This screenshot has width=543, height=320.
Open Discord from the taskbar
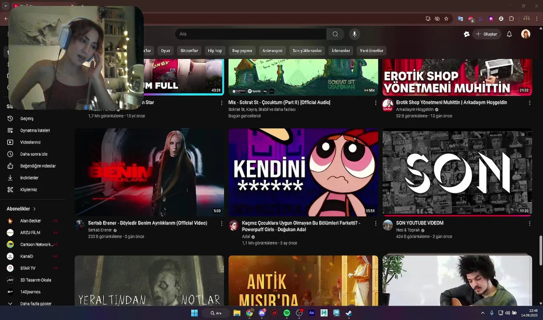[x=262, y=313]
